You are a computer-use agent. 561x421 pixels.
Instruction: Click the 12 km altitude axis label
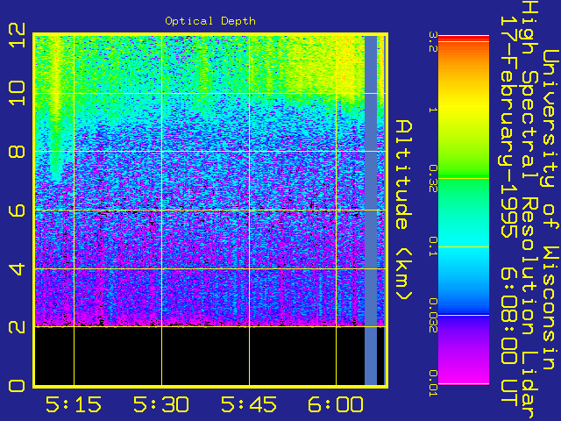click(x=18, y=35)
